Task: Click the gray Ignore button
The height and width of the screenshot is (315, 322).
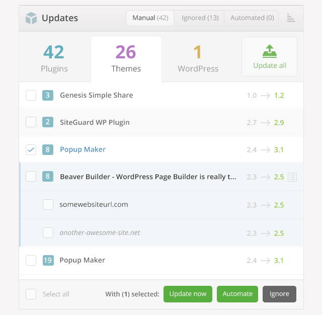Action: (279, 294)
